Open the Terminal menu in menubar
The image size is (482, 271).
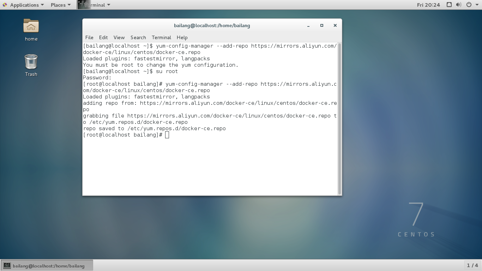click(161, 37)
